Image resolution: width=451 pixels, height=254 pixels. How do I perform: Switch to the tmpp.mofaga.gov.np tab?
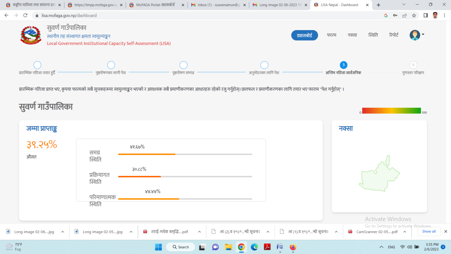point(95,5)
